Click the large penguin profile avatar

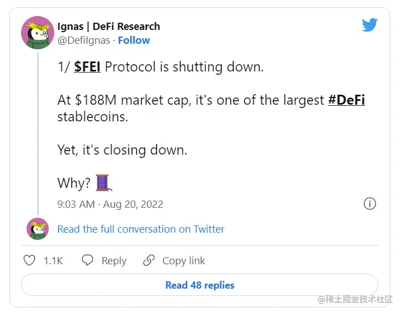[37, 33]
